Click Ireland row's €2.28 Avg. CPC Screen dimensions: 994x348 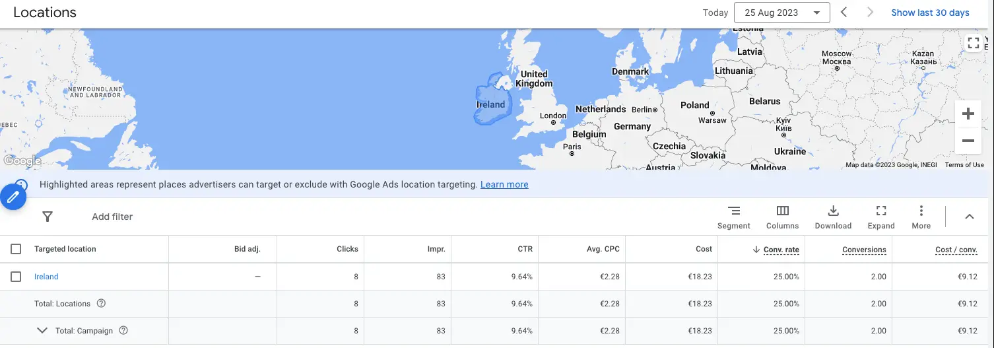(x=610, y=277)
